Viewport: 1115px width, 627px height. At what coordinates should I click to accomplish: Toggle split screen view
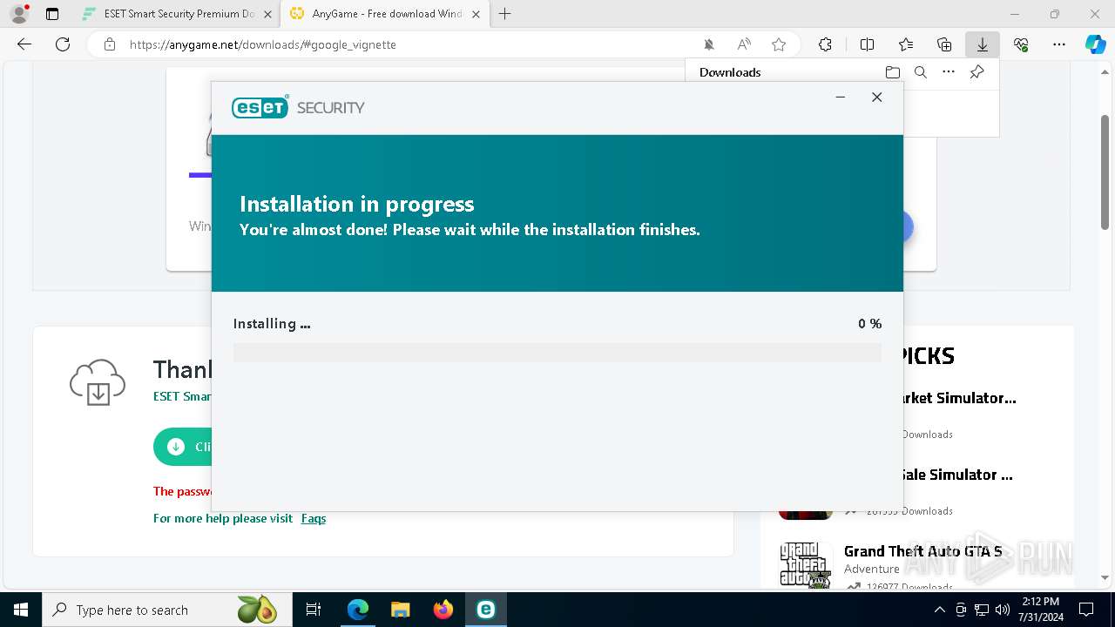pyautogui.click(x=867, y=44)
